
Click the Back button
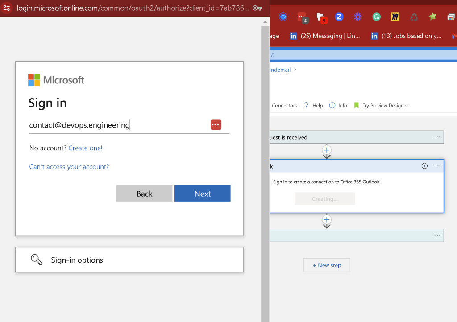[x=144, y=193]
